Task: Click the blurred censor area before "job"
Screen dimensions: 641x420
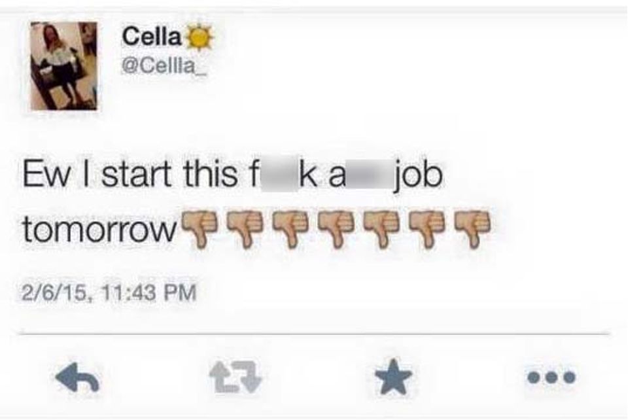Action: [370, 176]
